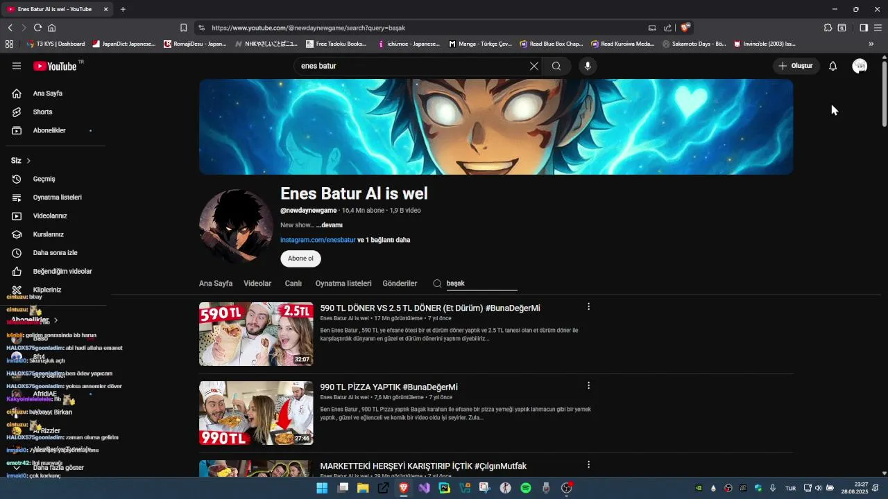Reload the page with the refresh icon

pyautogui.click(x=37, y=28)
